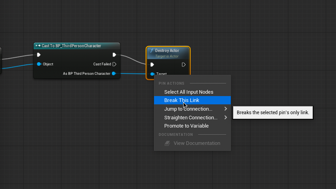Viewport: 336px width, 189px height.
Task: Choose Break This Link in context menu
Action: [182, 100]
